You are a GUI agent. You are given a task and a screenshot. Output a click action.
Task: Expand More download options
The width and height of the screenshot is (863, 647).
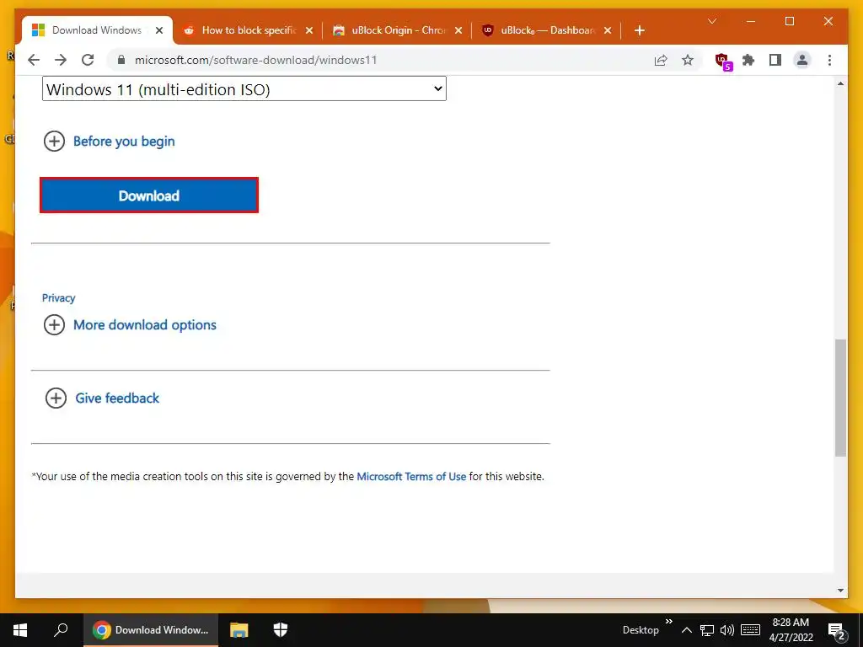[130, 324]
